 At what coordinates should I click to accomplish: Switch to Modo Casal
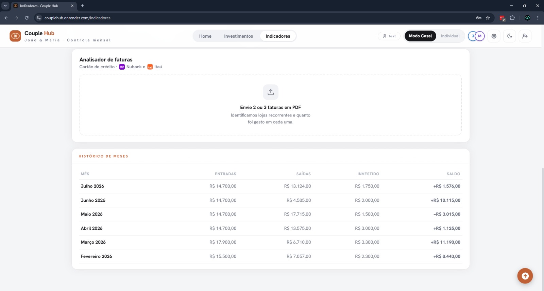pyautogui.click(x=420, y=36)
